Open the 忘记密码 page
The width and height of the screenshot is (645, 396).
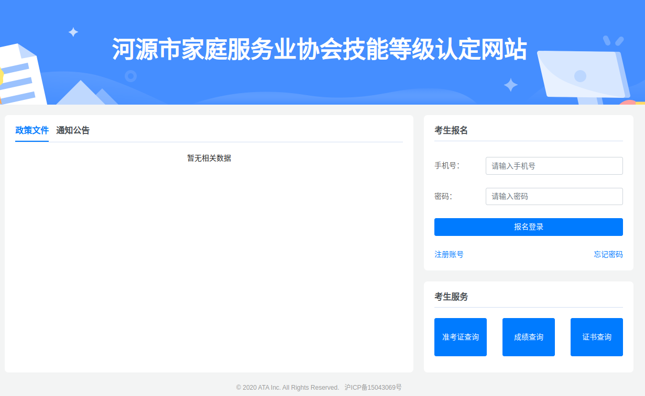[608, 254]
